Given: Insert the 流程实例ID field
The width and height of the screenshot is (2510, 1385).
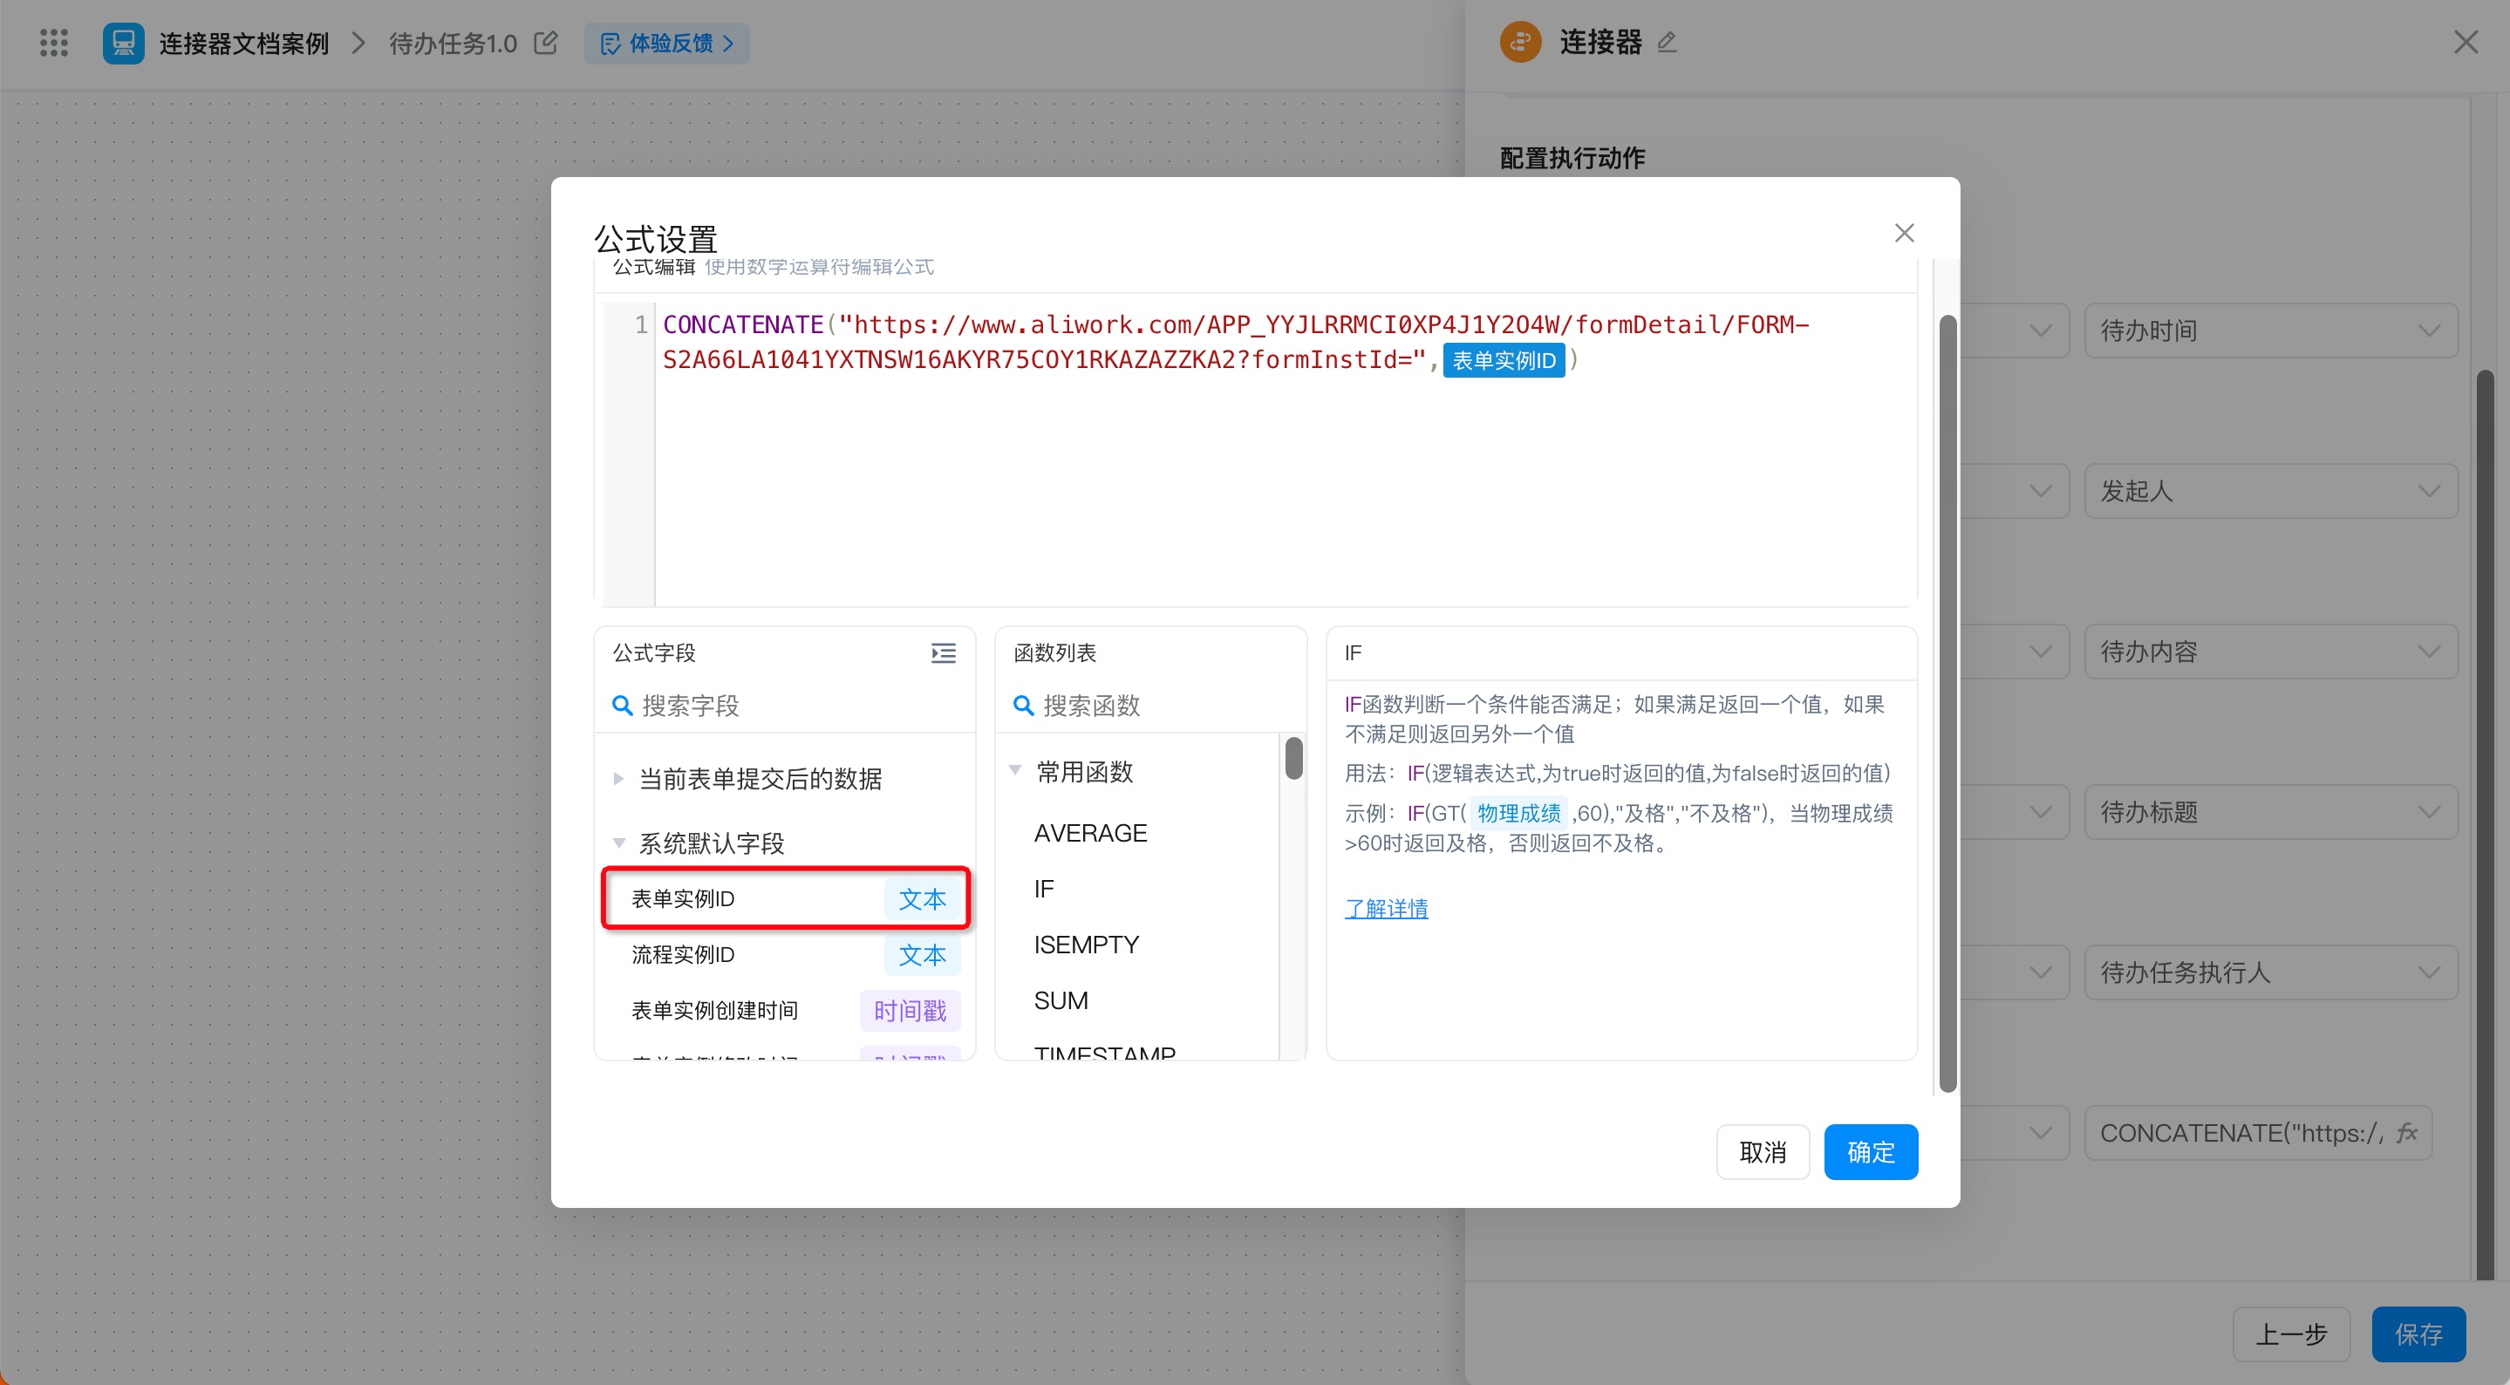Looking at the screenshot, I should 785,954.
